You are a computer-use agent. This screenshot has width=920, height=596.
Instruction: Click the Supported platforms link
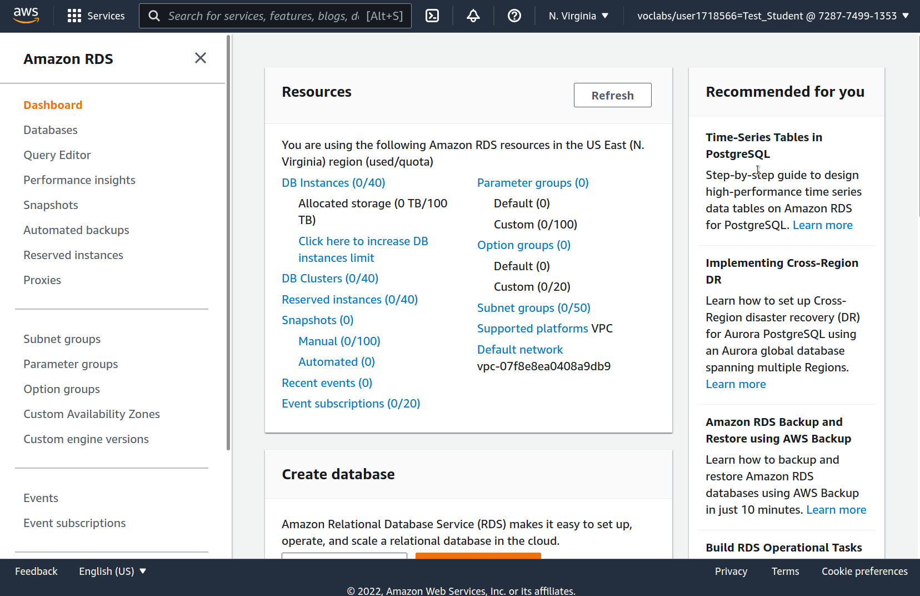click(x=532, y=329)
